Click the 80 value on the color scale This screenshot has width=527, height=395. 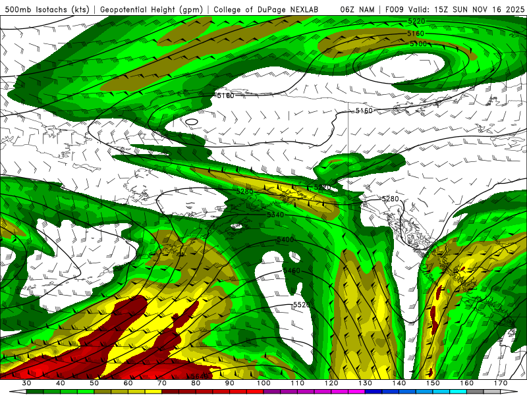click(x=196, y=383)
